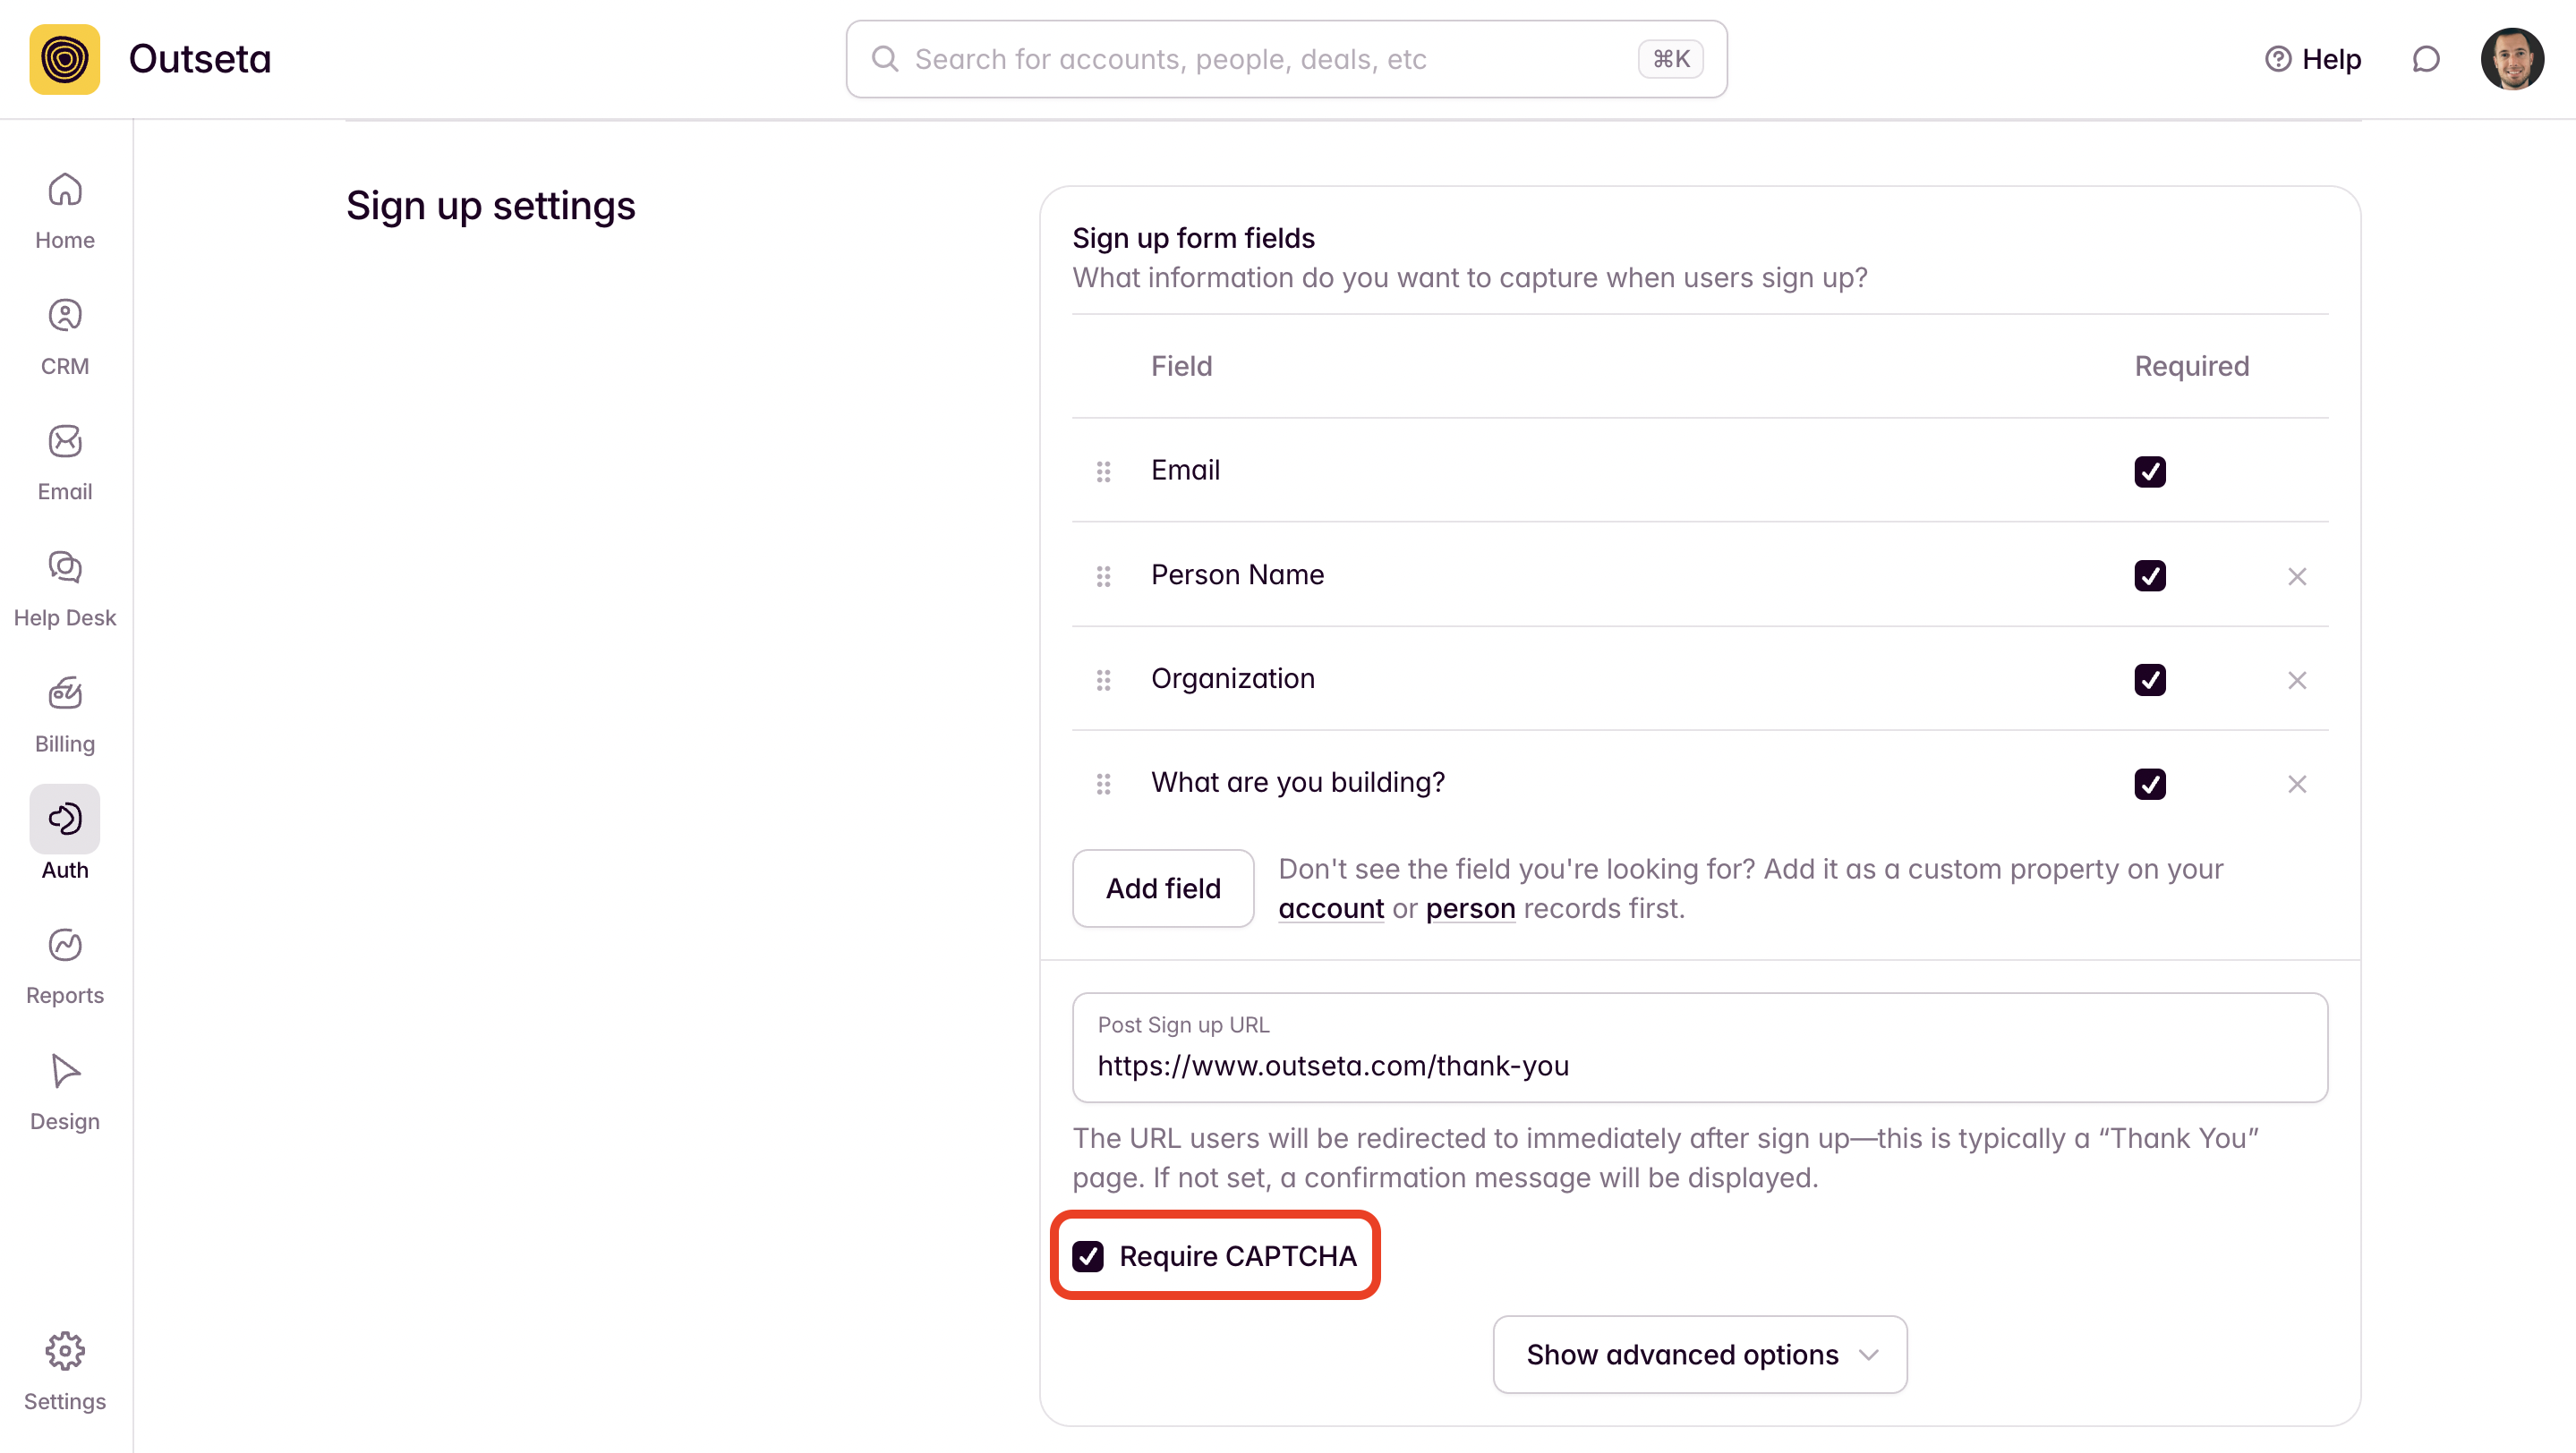Follow the account records link
Image resolution: width=2576 pixels, height=1453 pixels.
click(1330, 908)
